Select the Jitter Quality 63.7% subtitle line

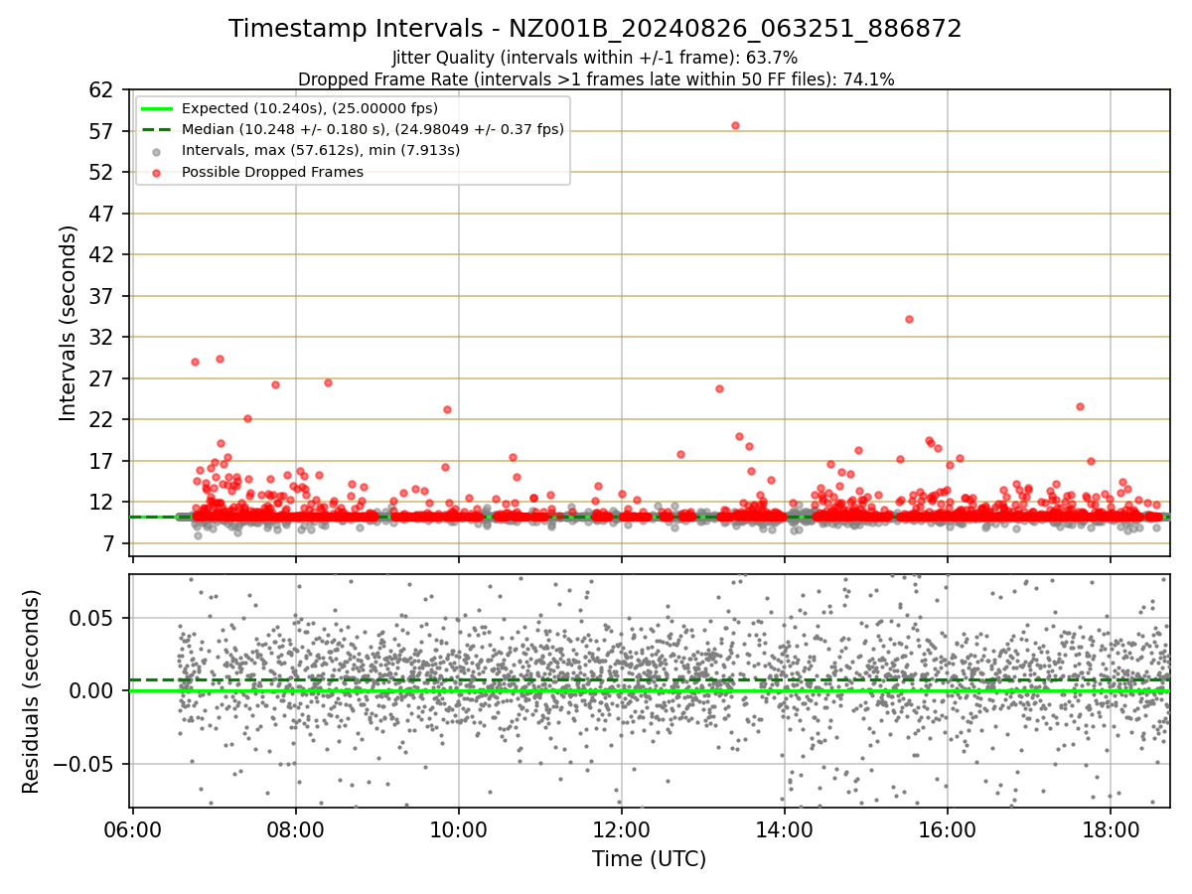(x=595, y=58)
